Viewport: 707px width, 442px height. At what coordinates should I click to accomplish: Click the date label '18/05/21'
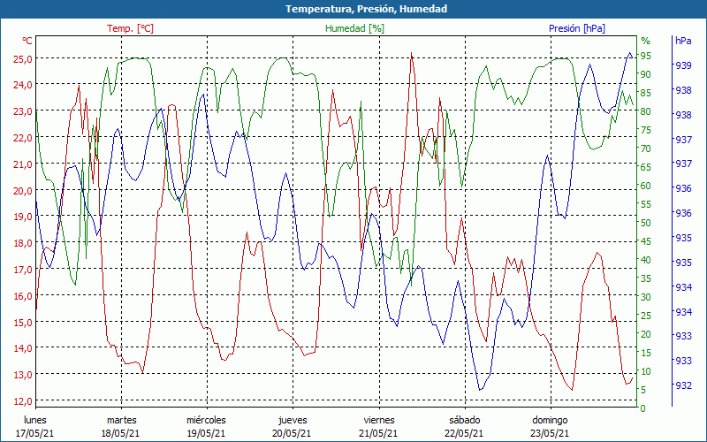click(120, 433)
